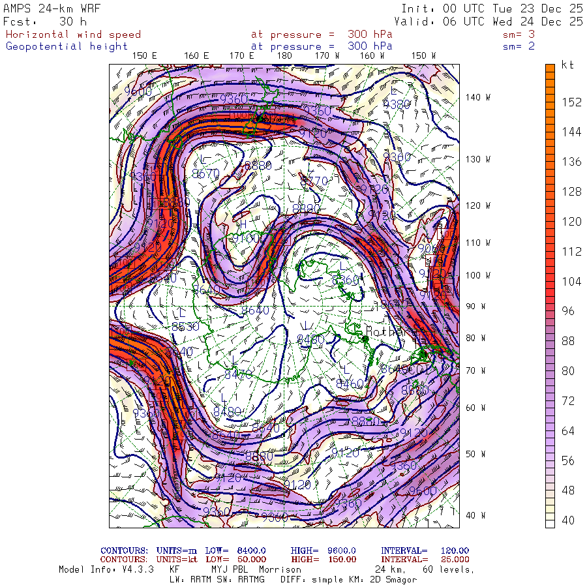Click the 40 value on the color scale
This screenshot has height=587, width=587.
click(x=568, y=520)
